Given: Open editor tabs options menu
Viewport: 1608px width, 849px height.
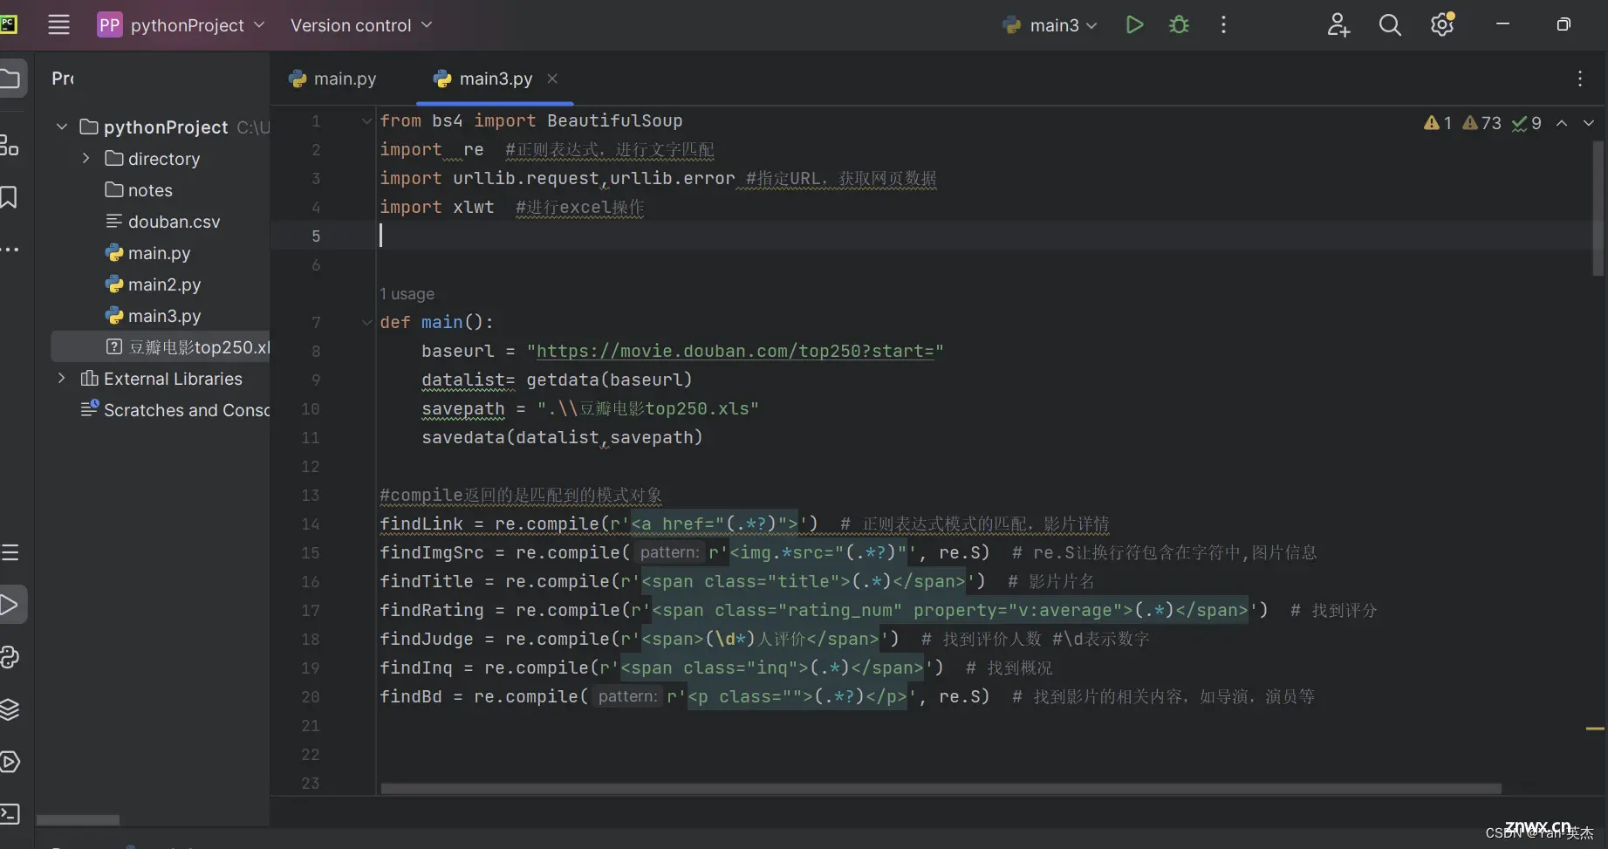Looking at the screenshot, I should [x=1579, y=79].
